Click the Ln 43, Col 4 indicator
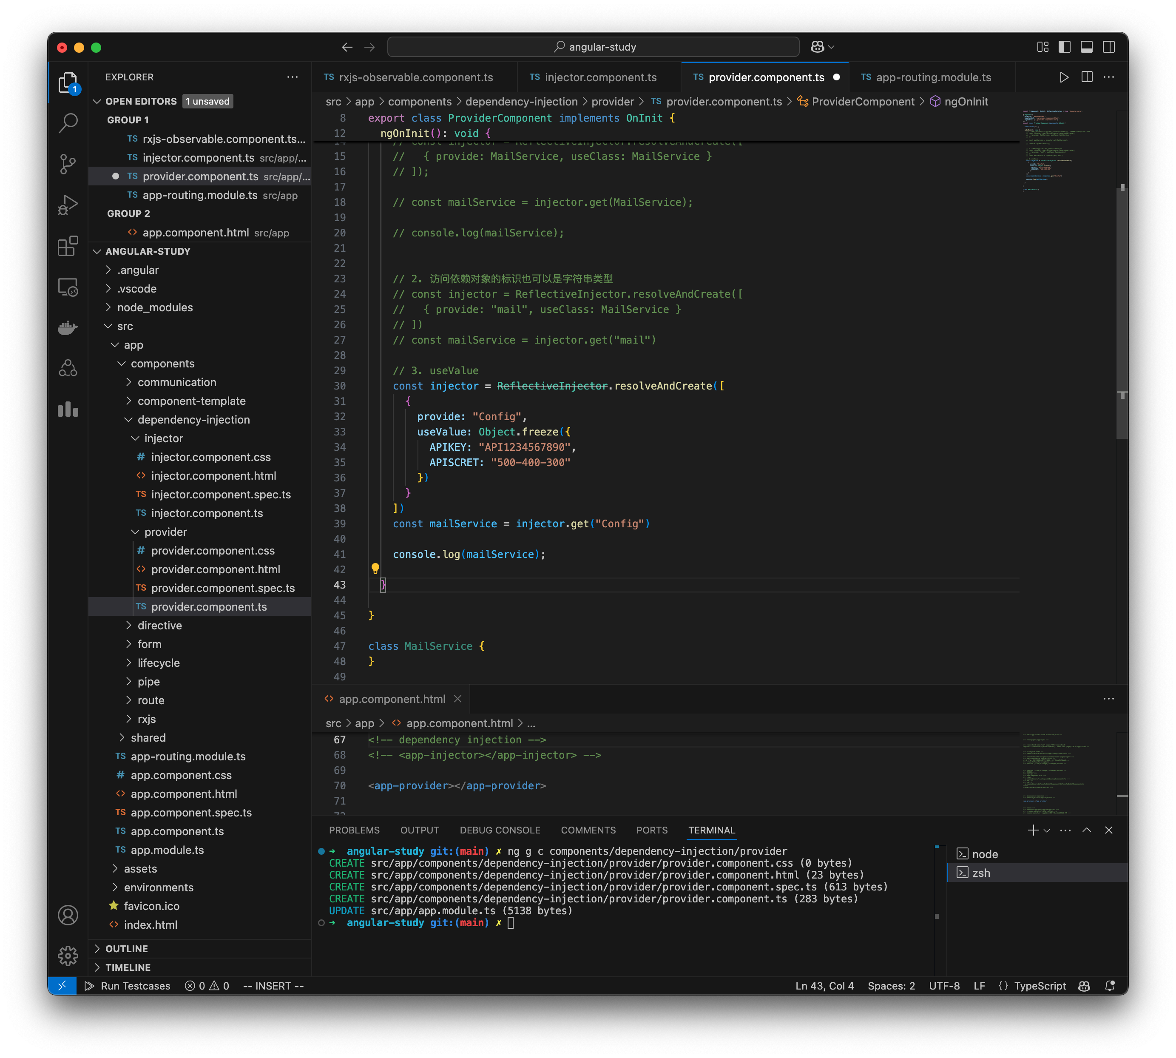 [824, 986]
